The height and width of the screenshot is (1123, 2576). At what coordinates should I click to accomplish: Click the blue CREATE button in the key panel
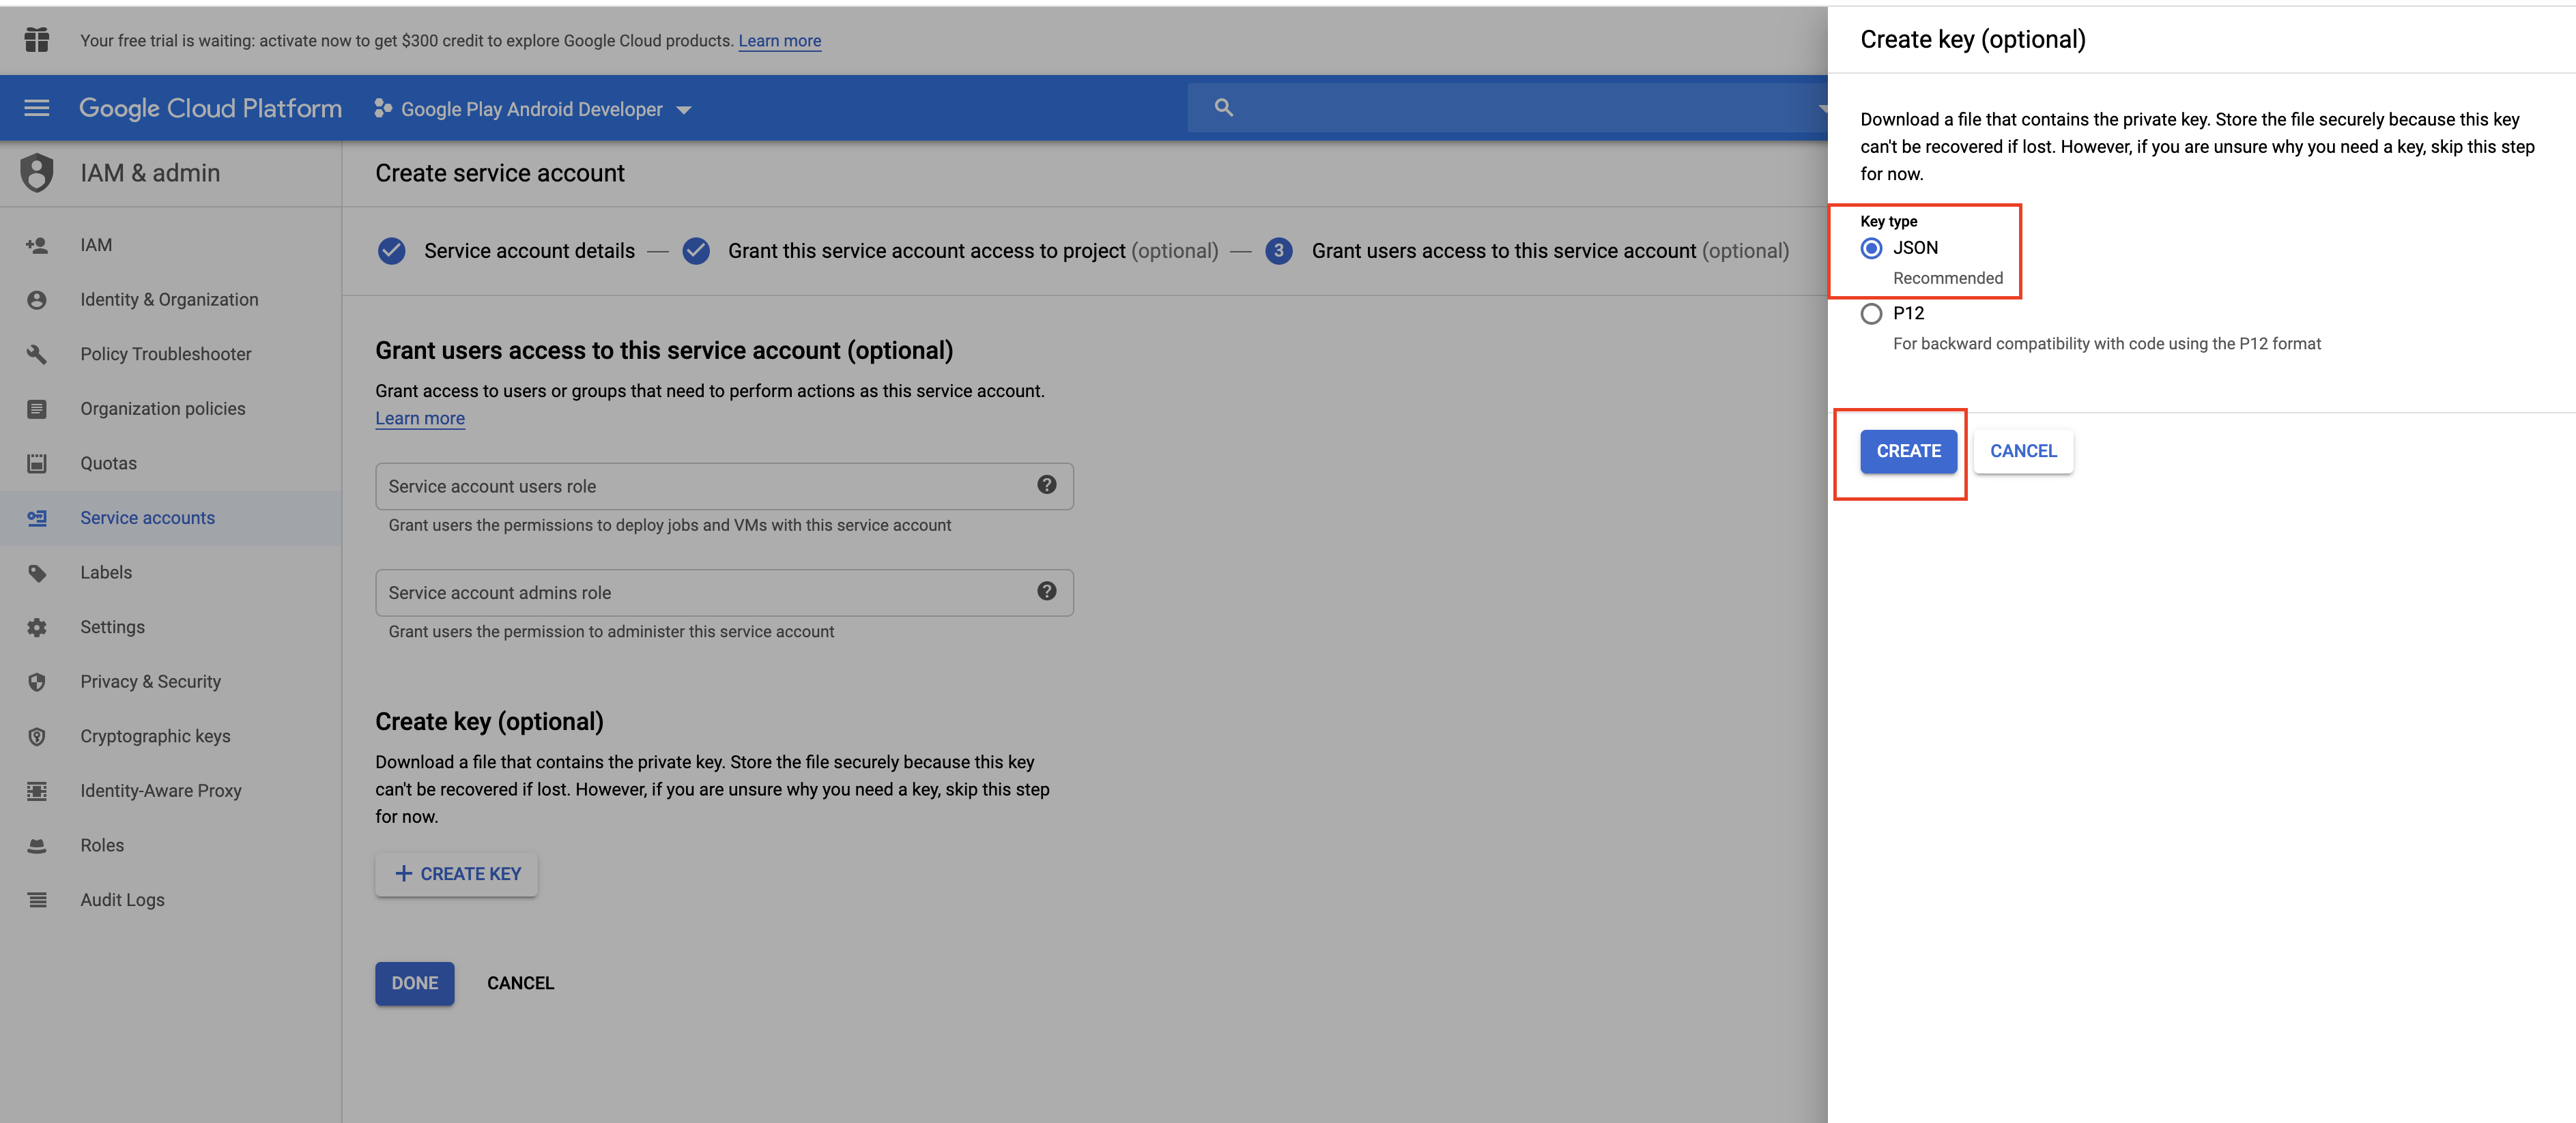(x=1908, y=452)
